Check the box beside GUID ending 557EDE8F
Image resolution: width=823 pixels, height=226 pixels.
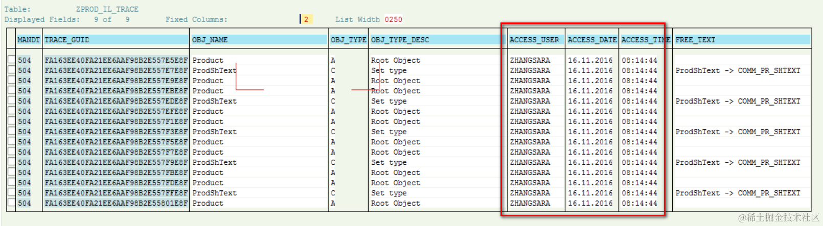pyautogui.click(x=11, y=101)
